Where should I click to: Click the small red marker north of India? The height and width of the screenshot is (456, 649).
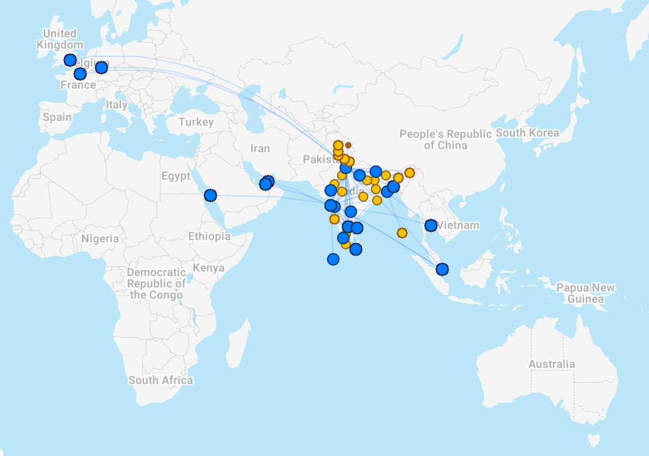click(348, 145)
